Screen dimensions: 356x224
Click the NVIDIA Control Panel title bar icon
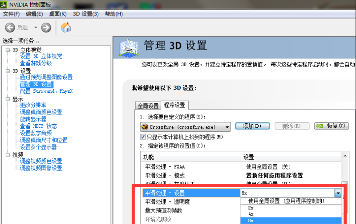click(x=4, y=4)
